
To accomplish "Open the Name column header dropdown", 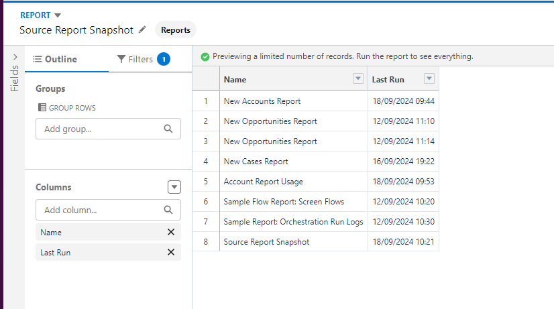I will (x=357, y=79).
